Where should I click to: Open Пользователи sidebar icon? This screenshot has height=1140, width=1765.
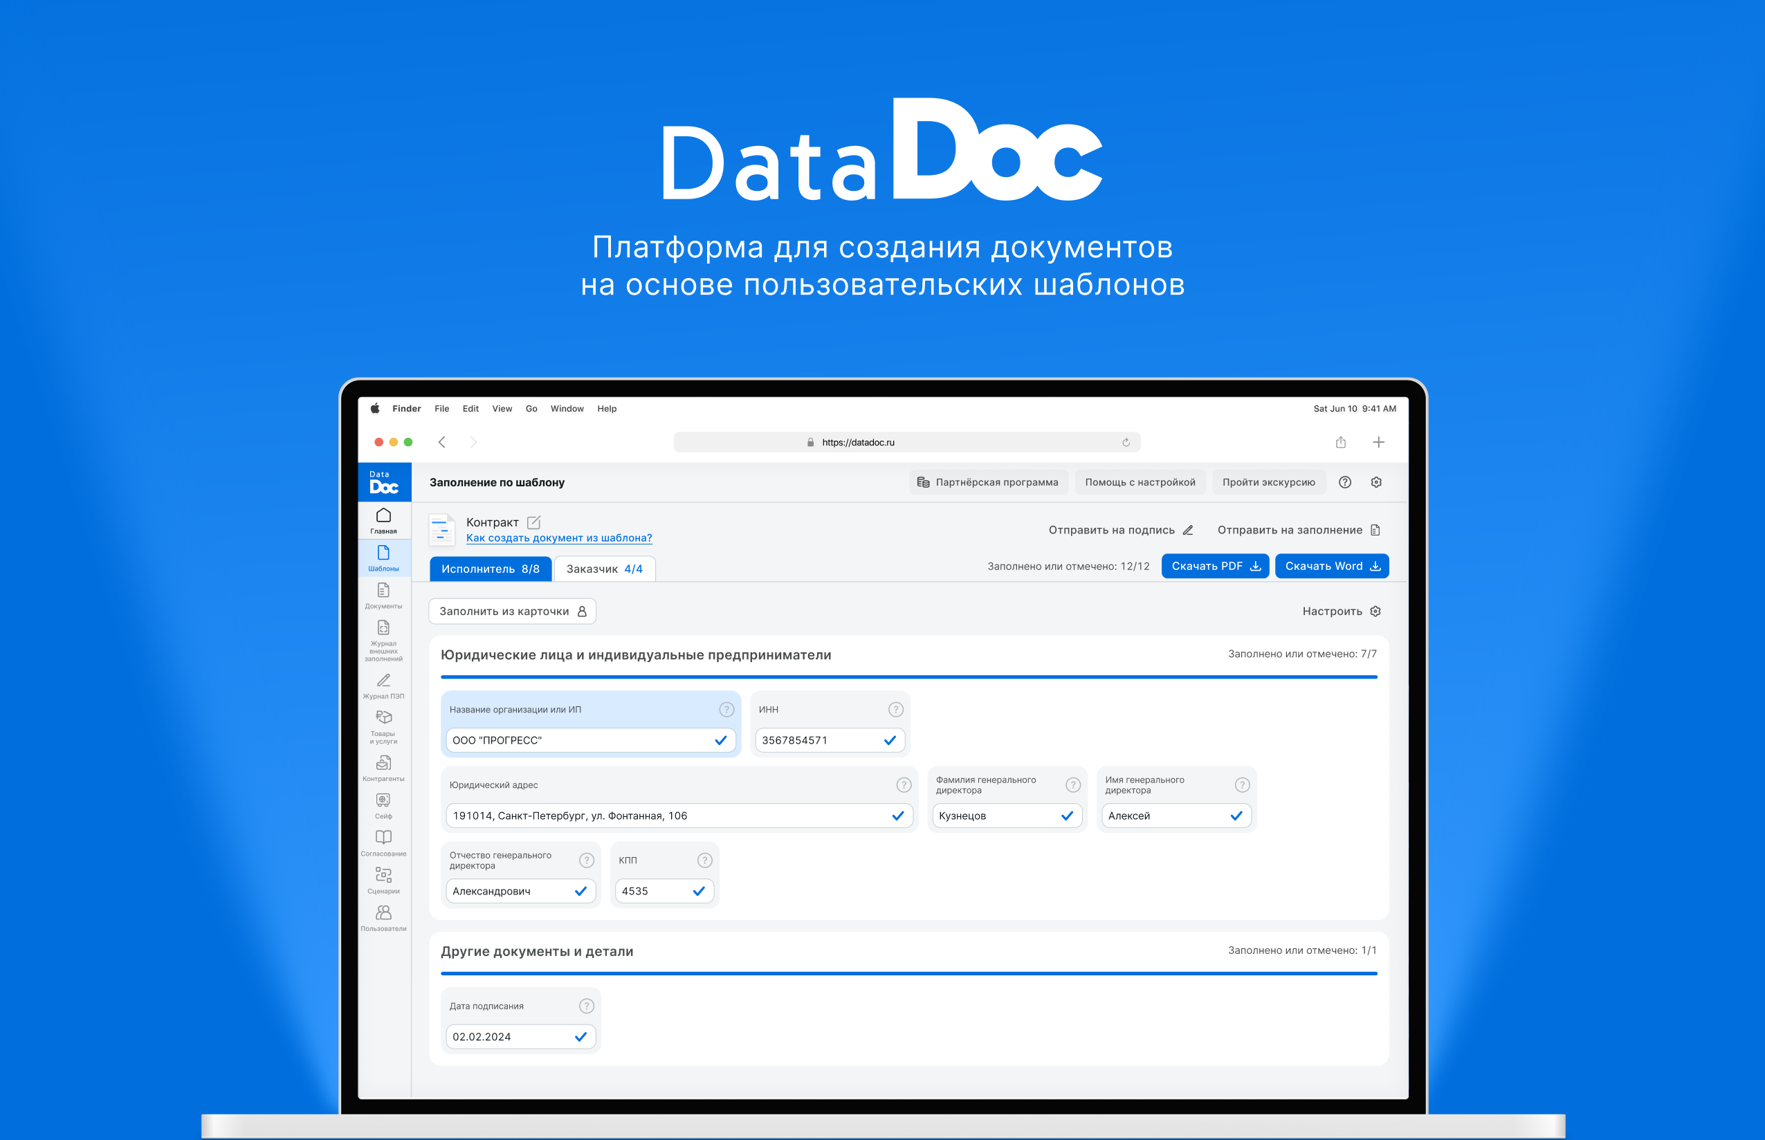tap(383, 918)
